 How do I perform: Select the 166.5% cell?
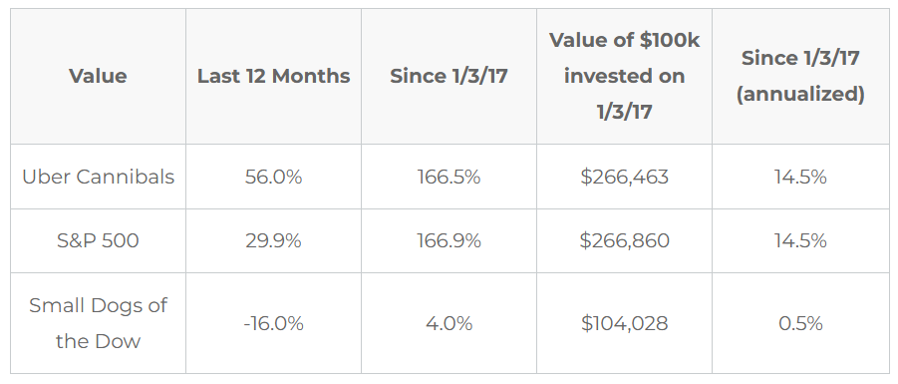pos(449,177)
